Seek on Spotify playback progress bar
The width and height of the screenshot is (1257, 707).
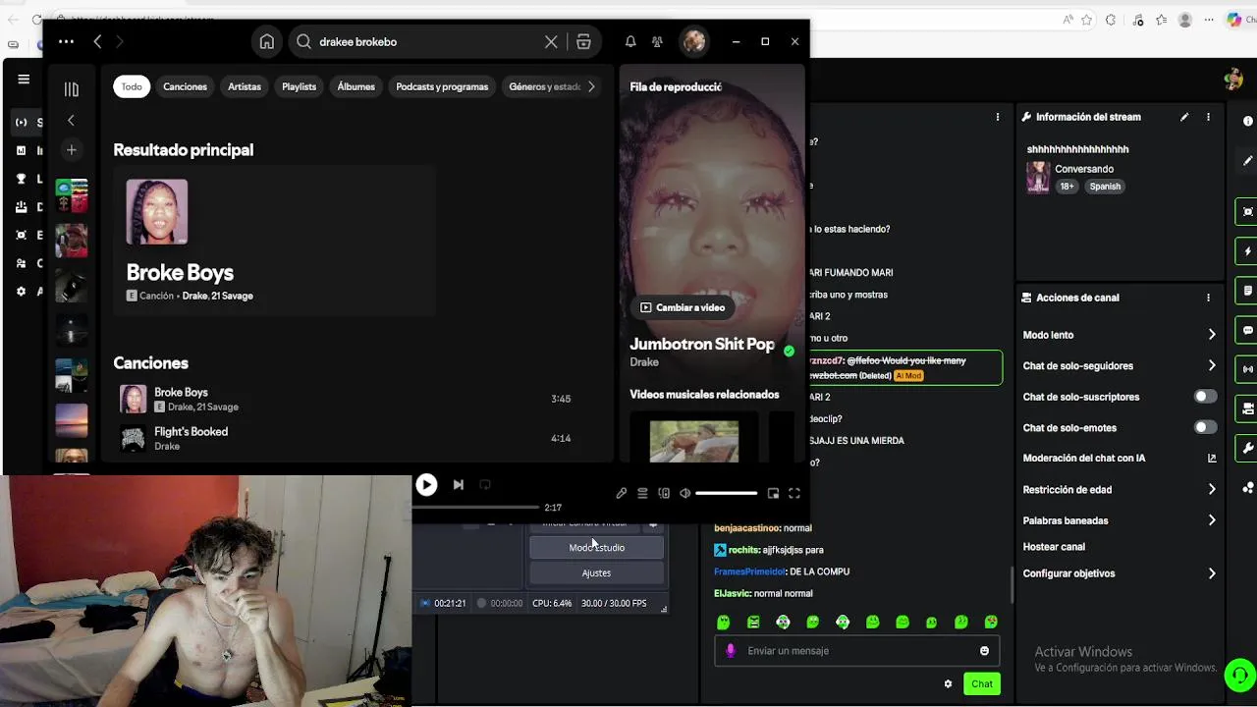(x=475, y=508)
